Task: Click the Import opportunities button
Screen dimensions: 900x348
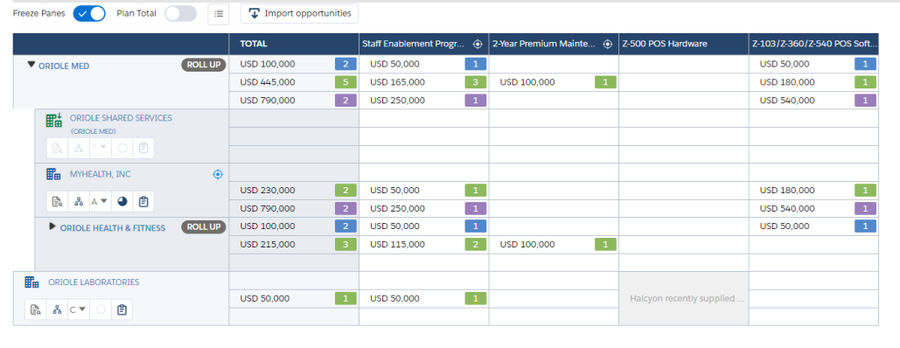Action: pyautogui.click(x=299, y=14)
